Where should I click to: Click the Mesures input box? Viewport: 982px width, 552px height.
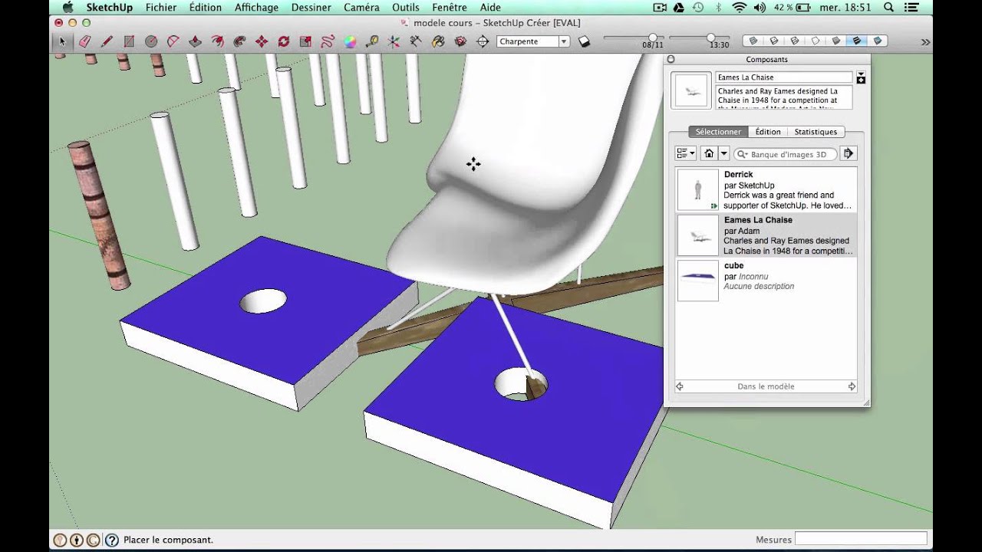tap(861, 539)
